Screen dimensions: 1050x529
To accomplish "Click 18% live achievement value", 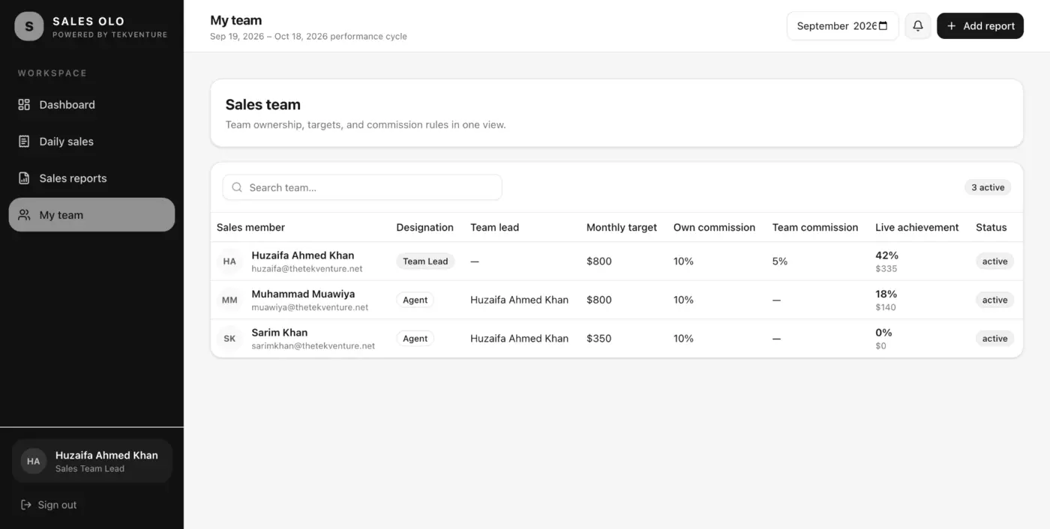I will click(886, 294).
